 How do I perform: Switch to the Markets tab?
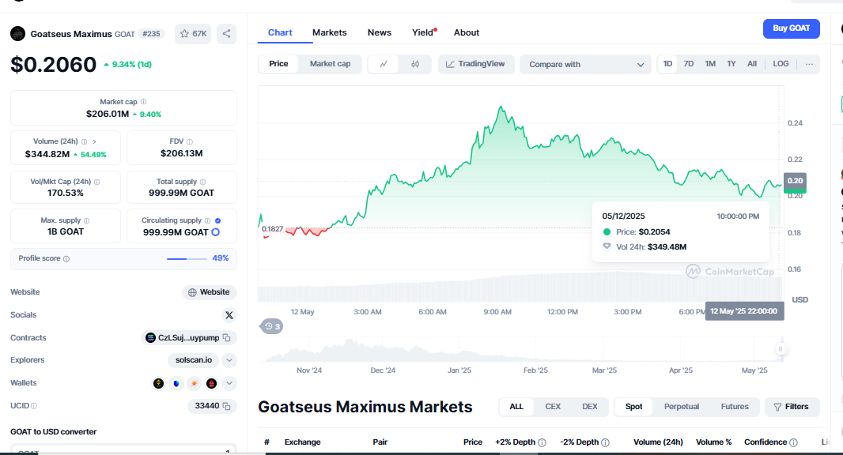330,32
